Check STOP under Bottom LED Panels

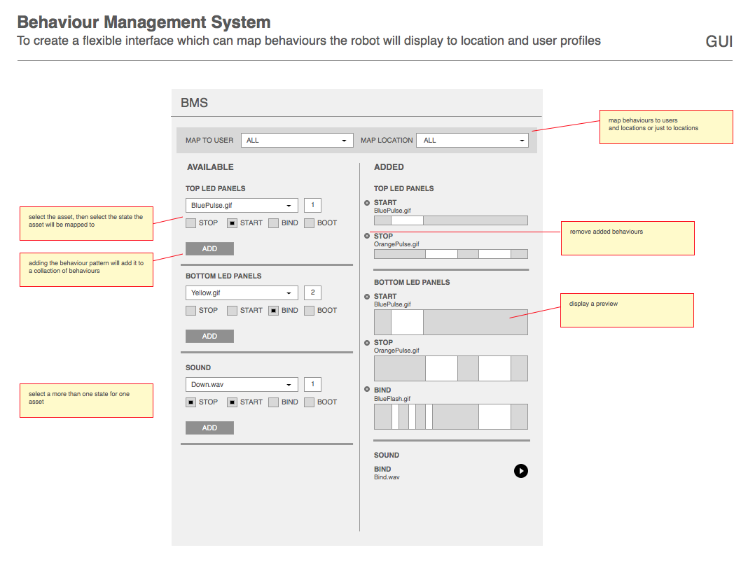pyautogui.click(x=191, y=311)
